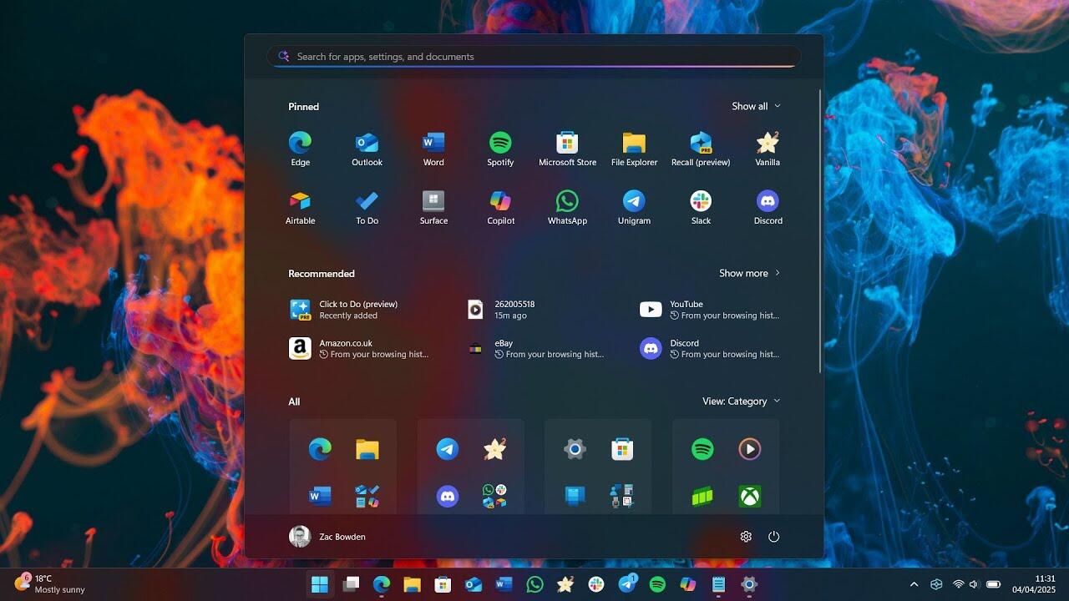Open Settings gear in Start footer
1069x601 pixels.
[746, 537]
